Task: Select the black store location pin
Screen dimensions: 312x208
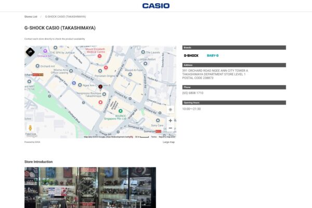Action: pos(100,87)
